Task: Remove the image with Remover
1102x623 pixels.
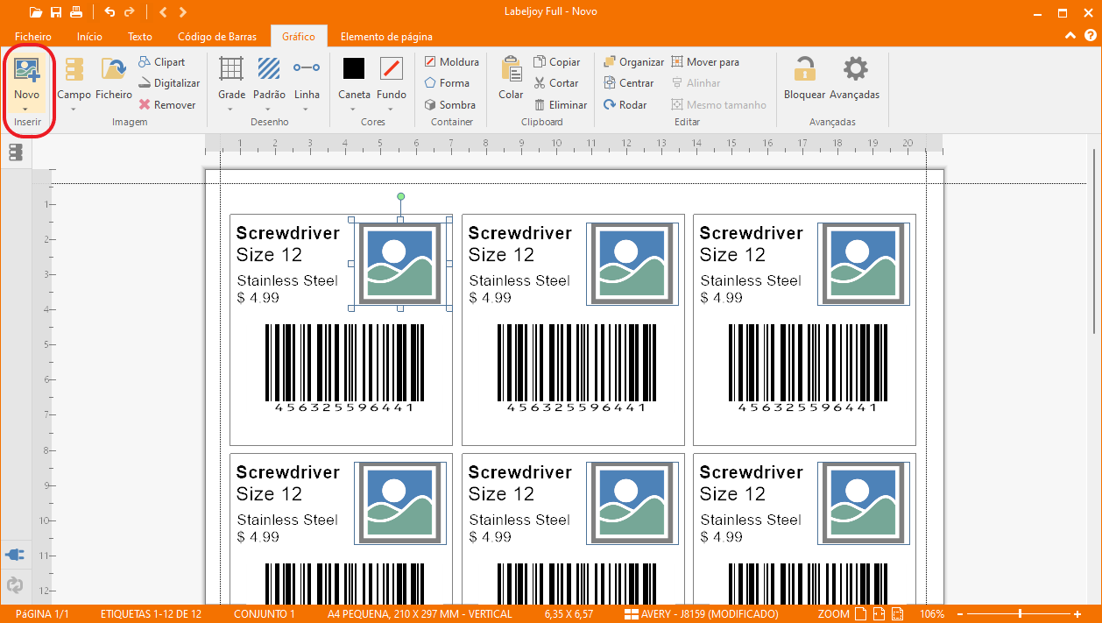Action: (x=166, y=104)
